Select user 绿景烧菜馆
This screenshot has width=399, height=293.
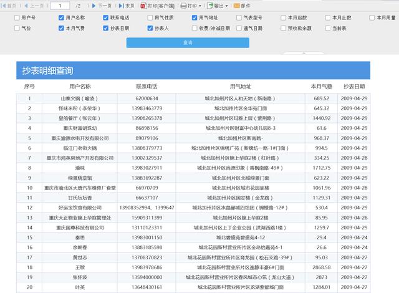pyautogui.click(x=80, y=178)
